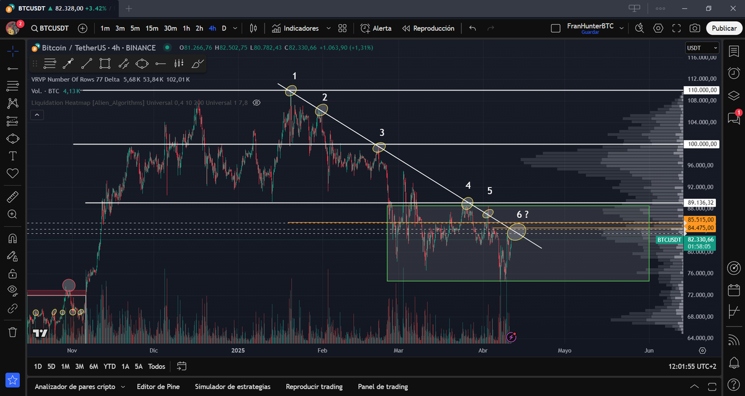Open the chart patterns tool
Screen dimensions: 745x396
(12, 103)
